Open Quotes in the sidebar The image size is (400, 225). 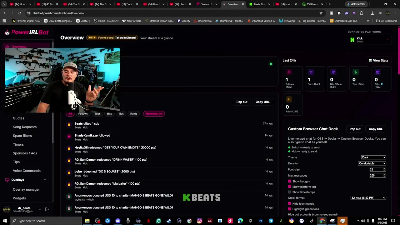pos(18,118)
